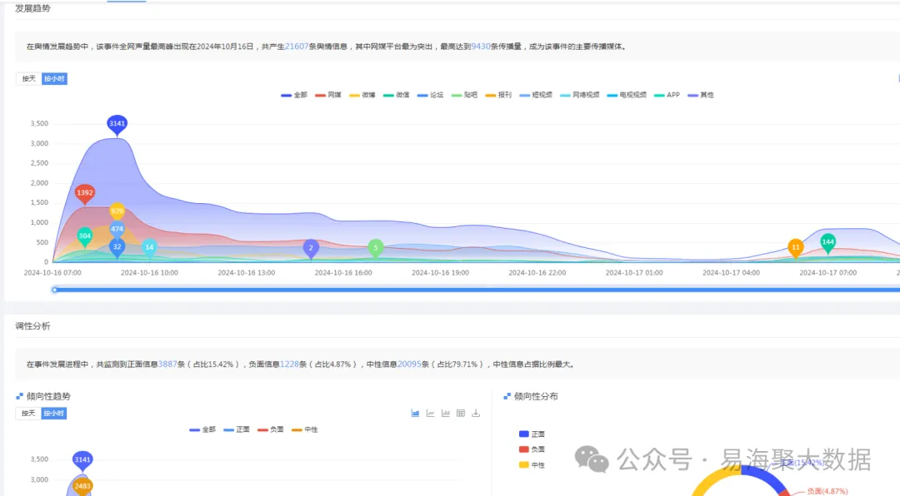Viewport: 900px width, 496px height.
Task: Open the 9430 传播量 count link
Action: pos(481,47)
